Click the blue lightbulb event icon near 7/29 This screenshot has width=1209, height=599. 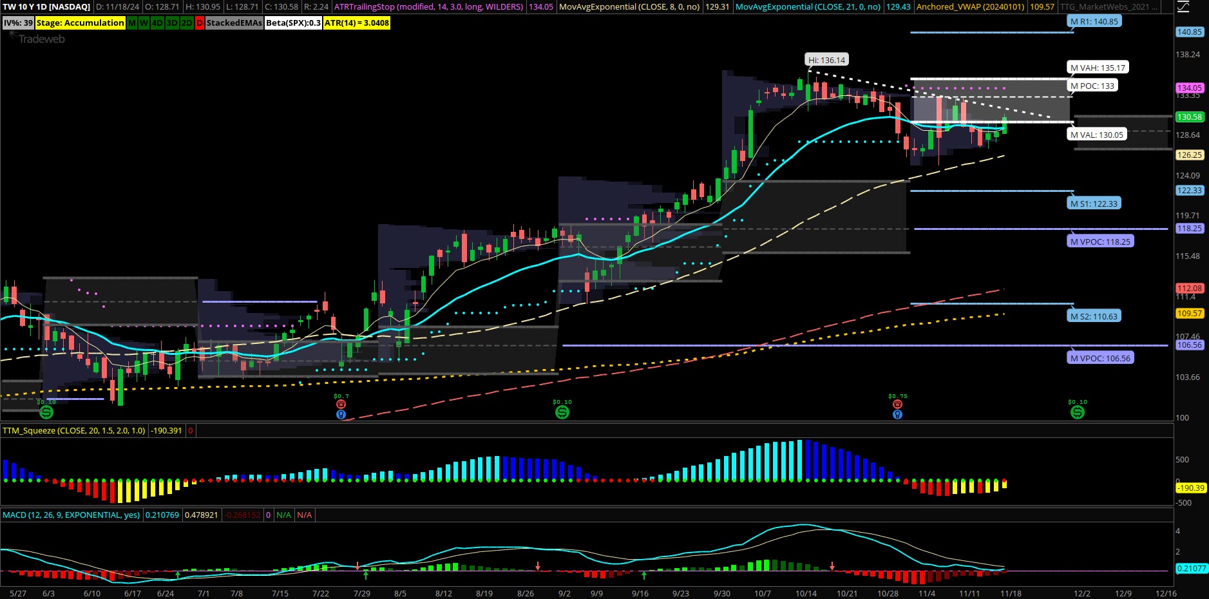(341, 415)
